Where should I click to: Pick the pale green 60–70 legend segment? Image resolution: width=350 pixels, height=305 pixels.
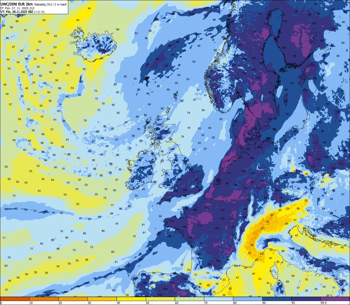point(189,299)
